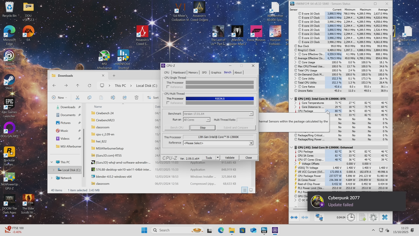Click HWiNFO network remote monitoring icon
Image resolution: width=419 pixels, height=236 pixels.
click(x=319, y=217)
